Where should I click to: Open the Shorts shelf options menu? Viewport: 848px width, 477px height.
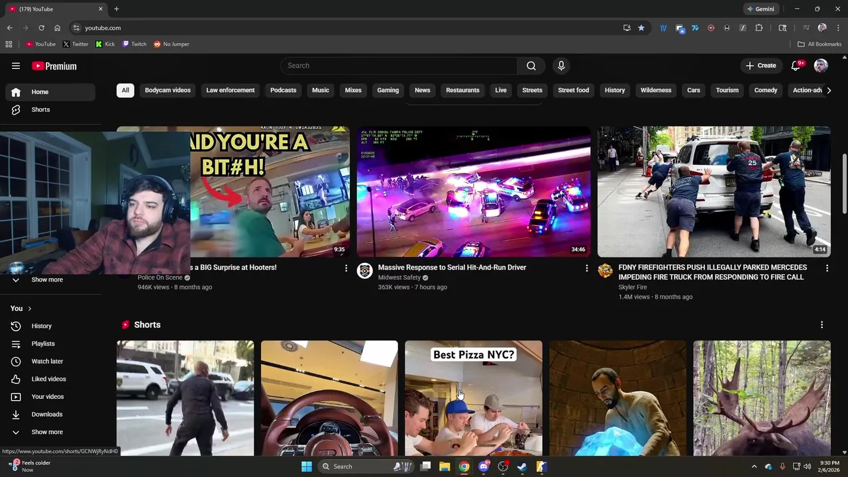821,325
